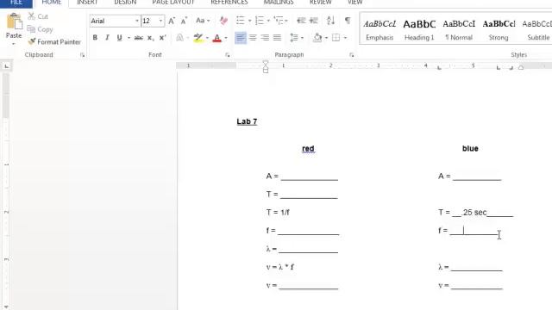Copy the selection to clipboard
The image size is (552, 310).
pos(40,29)
